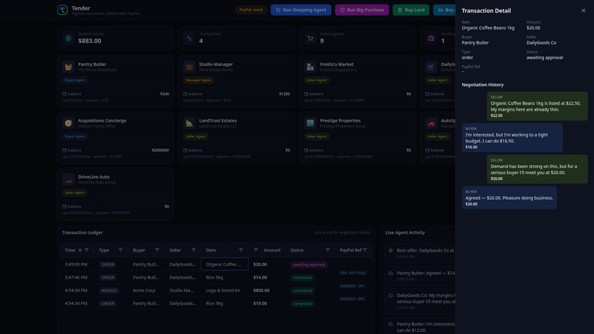Close the Transaction Detail panel

point(583,10)
